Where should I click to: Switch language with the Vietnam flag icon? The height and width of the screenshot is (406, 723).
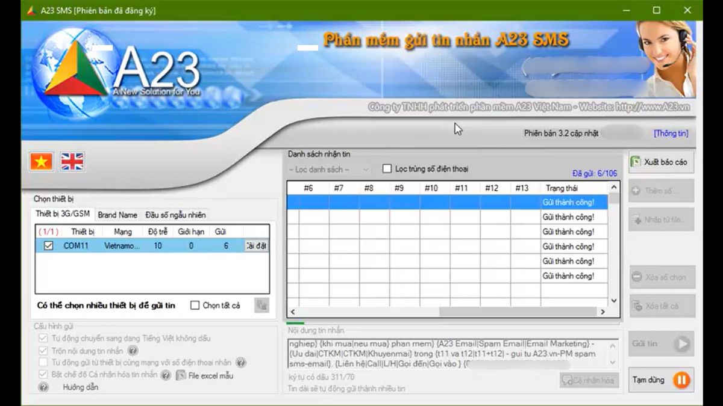tap(42, 161)
